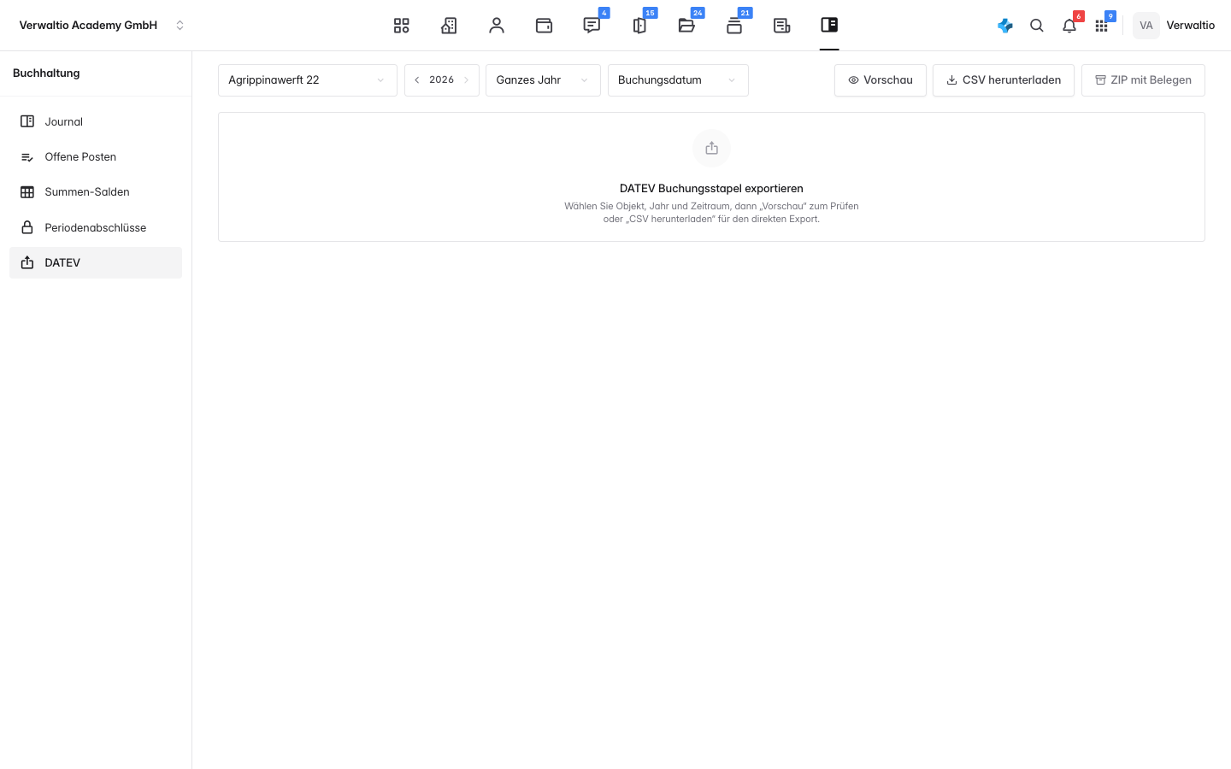Open the door icon with badge 15

[639, 26]
